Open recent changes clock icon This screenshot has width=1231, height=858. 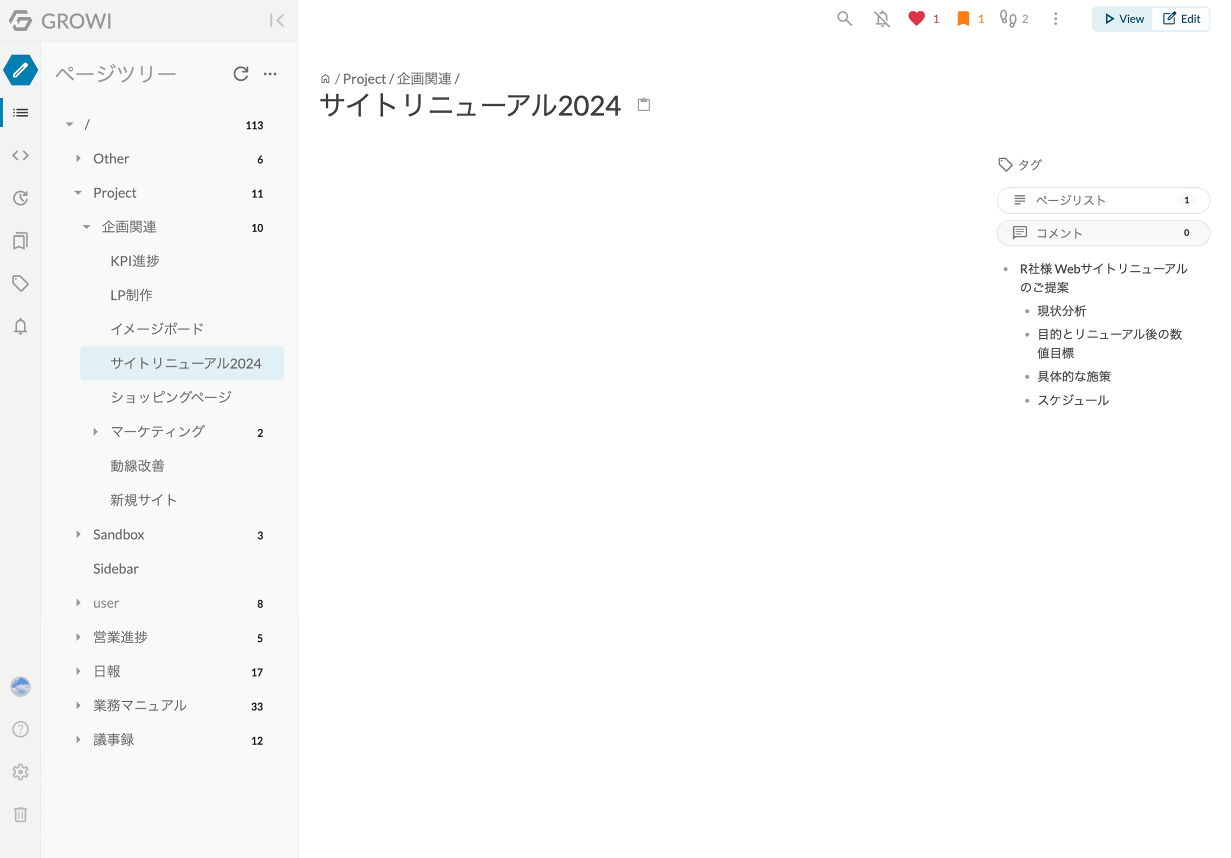pos(21,198)
